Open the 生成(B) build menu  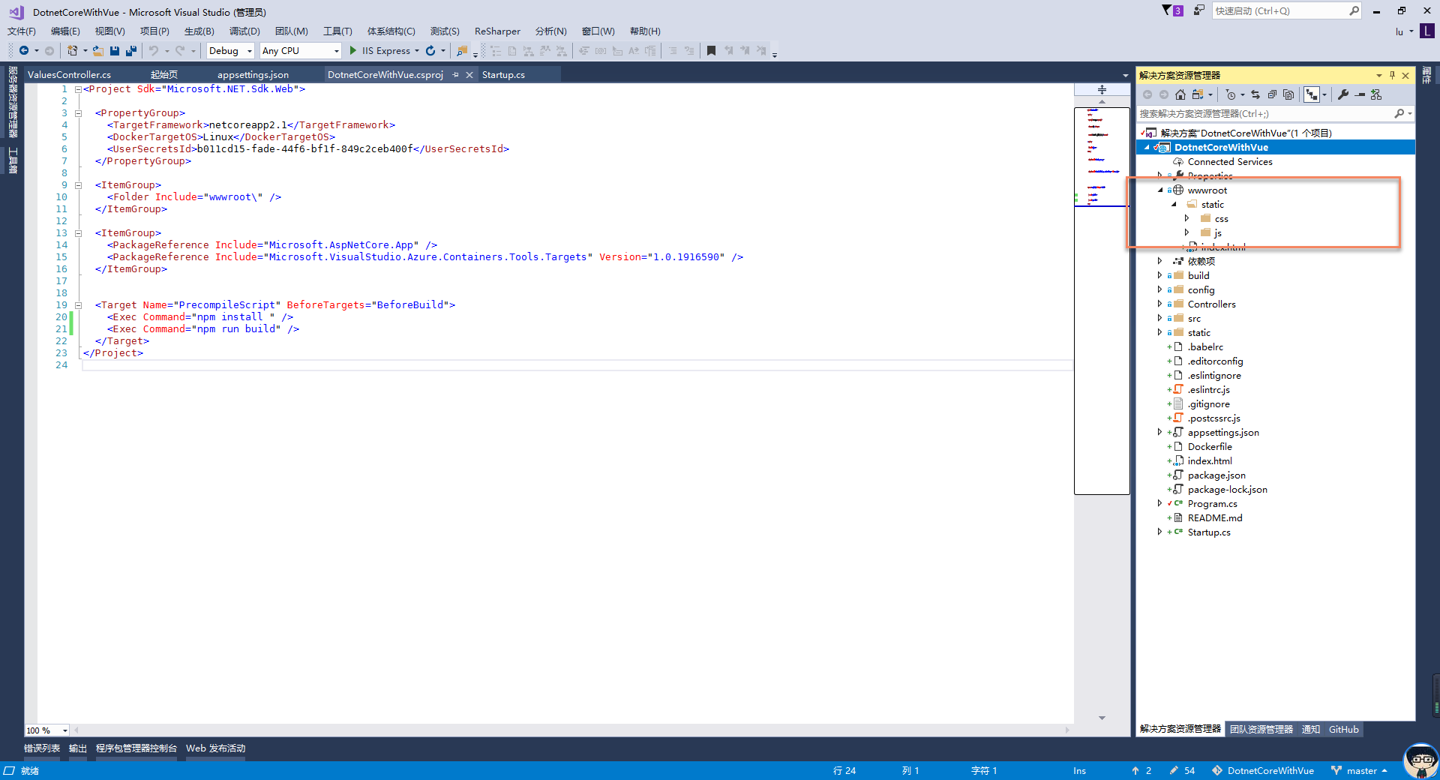coord(199,31)
